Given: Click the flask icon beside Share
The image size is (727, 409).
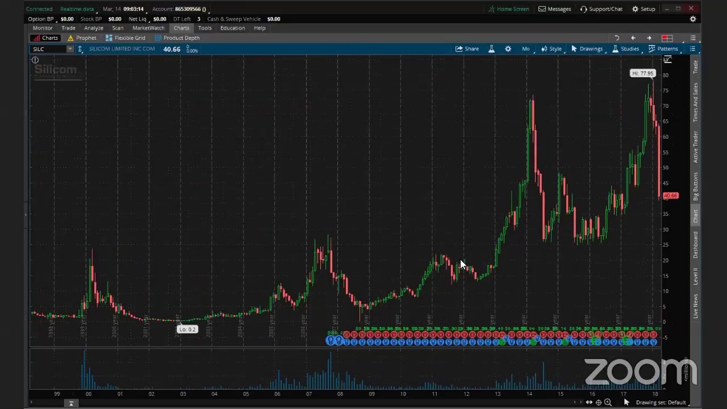Looking at the screenshot, I should [491, 49].
